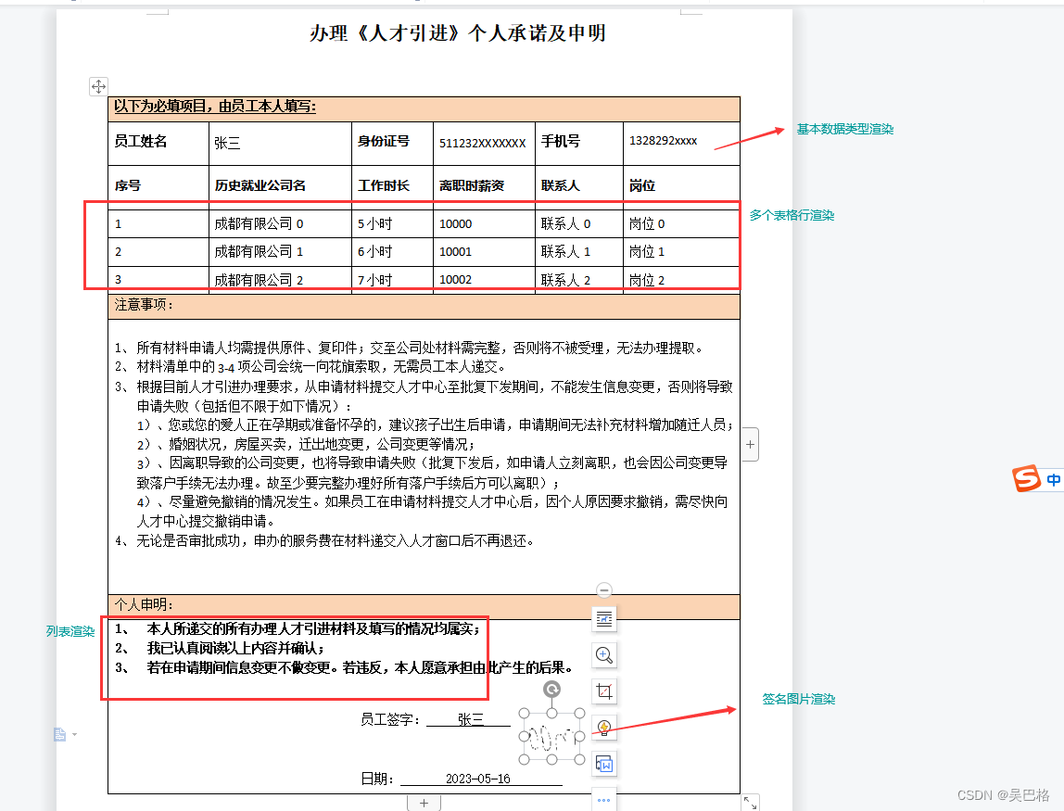This screenshot has width=1064, height=811.
Task: Click the signature image
Action: pyautogui.click(x=551, y=736)
